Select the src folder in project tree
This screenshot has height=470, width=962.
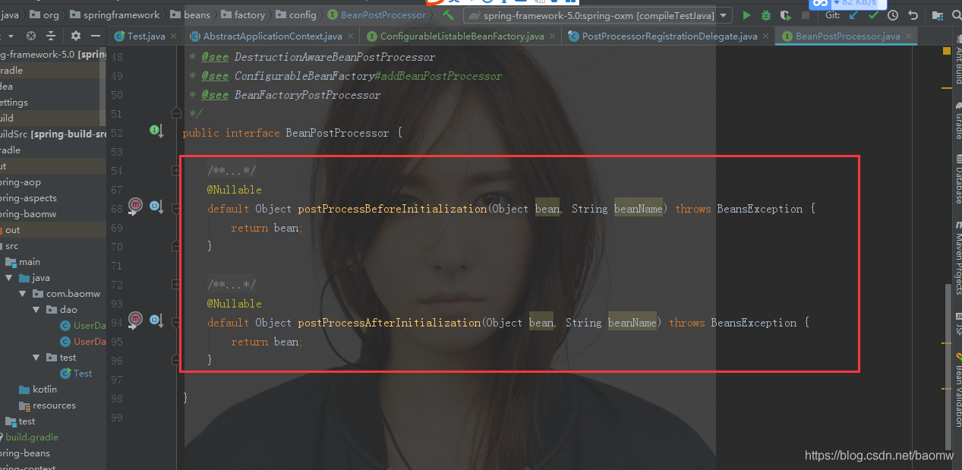pos(11,246)
